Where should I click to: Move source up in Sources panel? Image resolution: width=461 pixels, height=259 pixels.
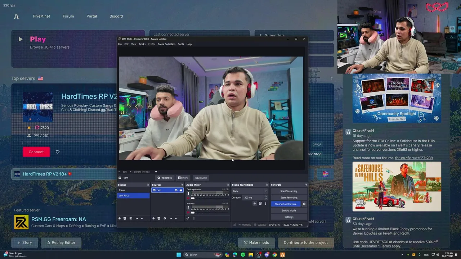click(x=171, y=218)
